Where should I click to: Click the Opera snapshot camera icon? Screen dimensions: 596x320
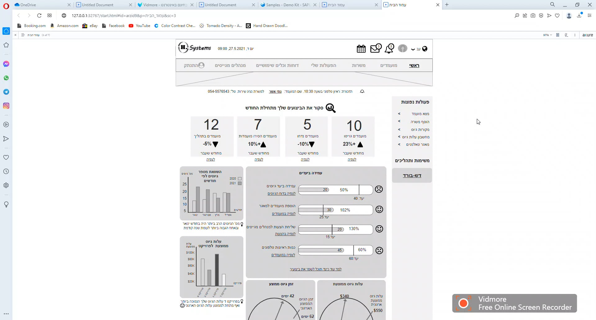(x=533, y=16)
